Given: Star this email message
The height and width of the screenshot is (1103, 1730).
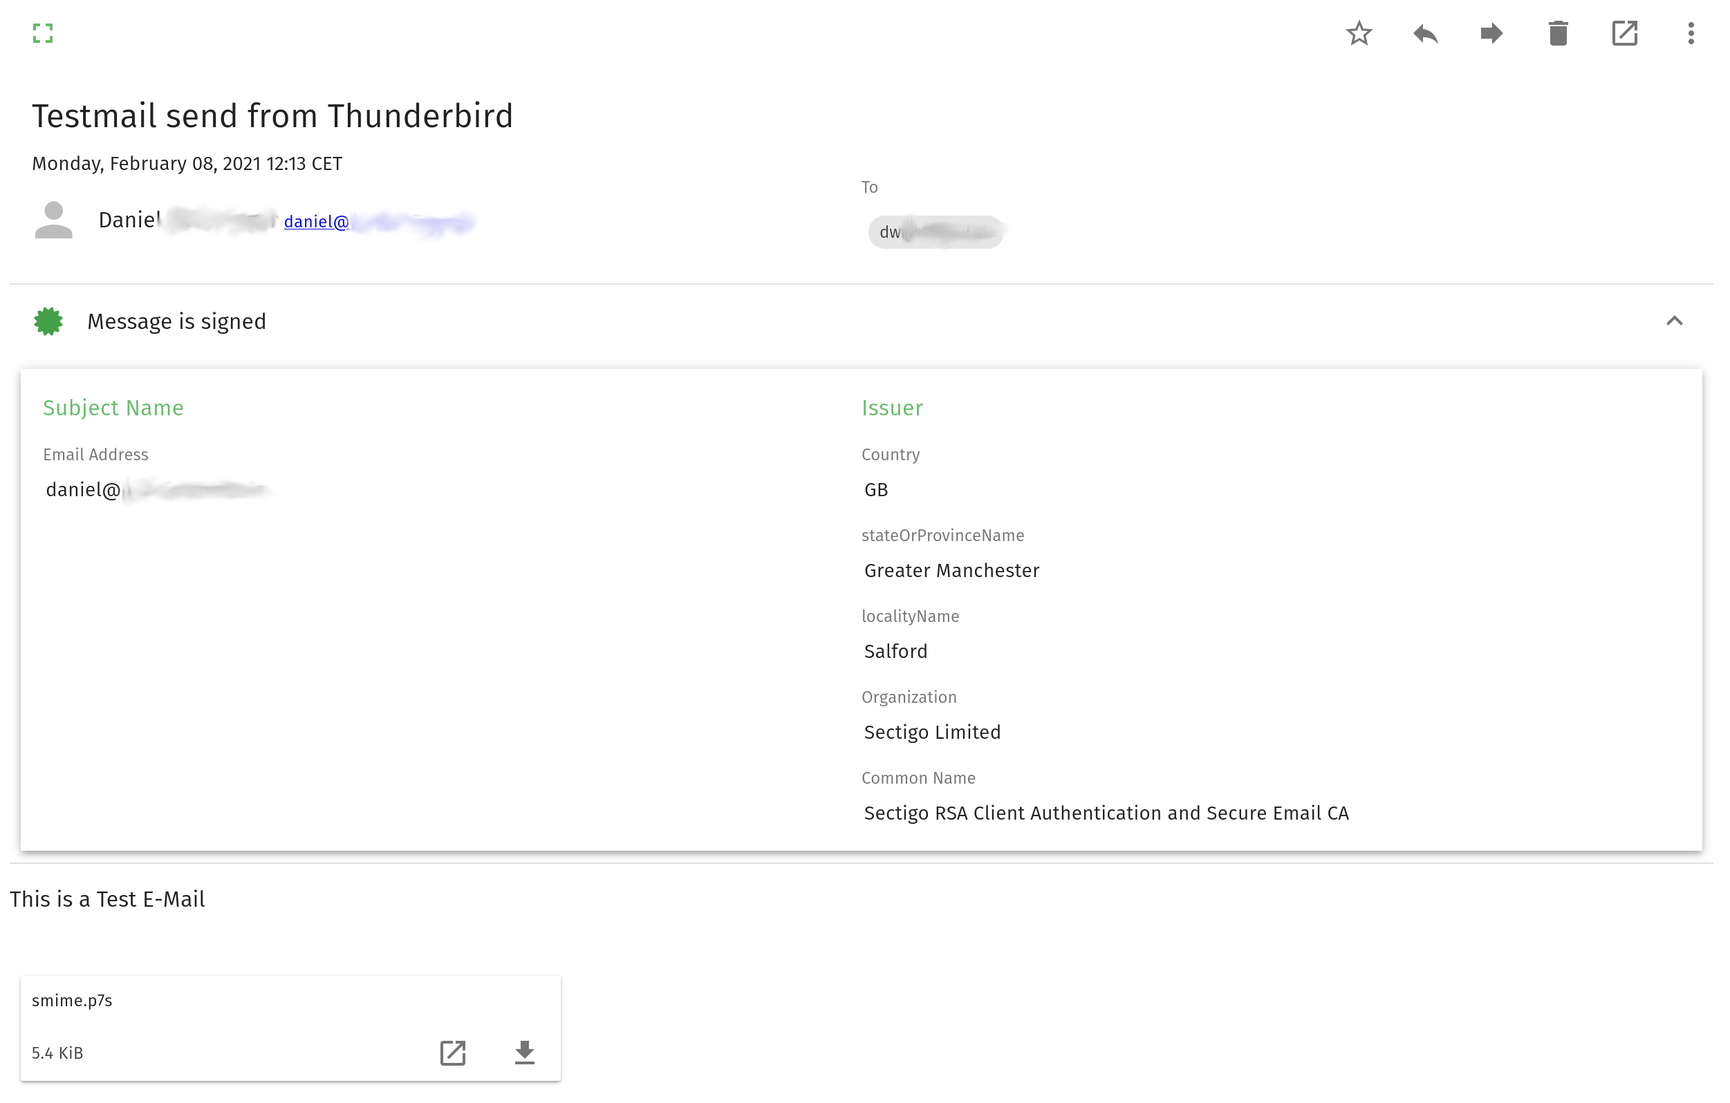Looking at the screenshot, I should coord(1359,33).
